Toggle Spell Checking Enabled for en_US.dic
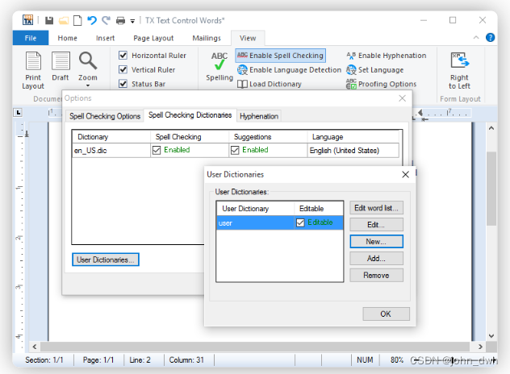 [157, 150]
